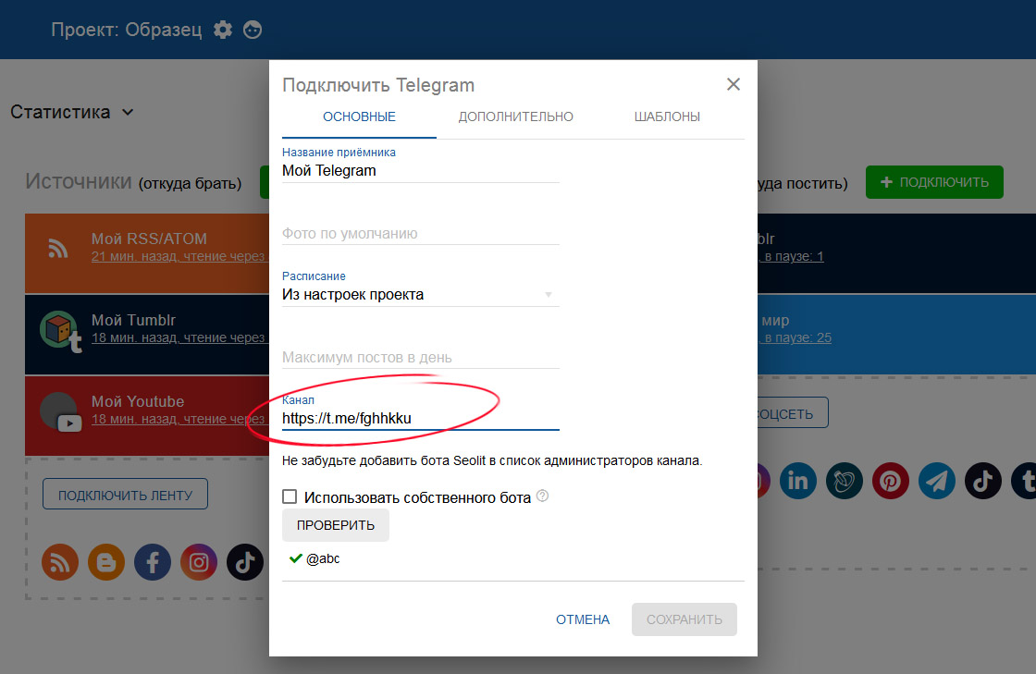Click the Pinterest icon in destinations row

[x=890, y=481]
